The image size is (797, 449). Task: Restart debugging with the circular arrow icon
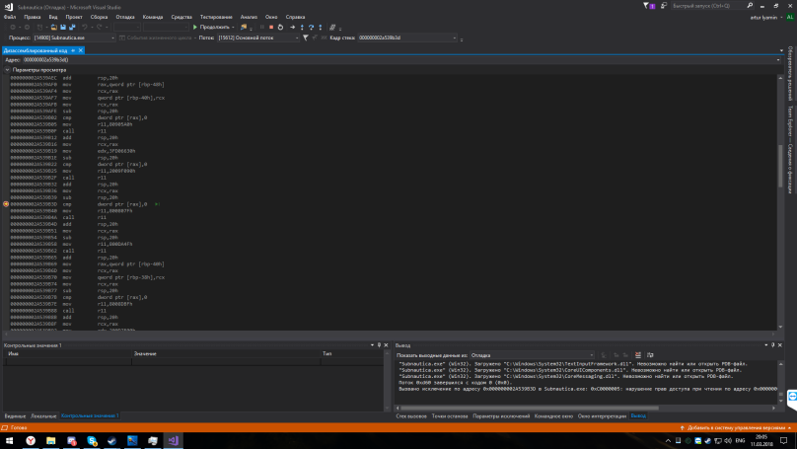click(280, 27)
